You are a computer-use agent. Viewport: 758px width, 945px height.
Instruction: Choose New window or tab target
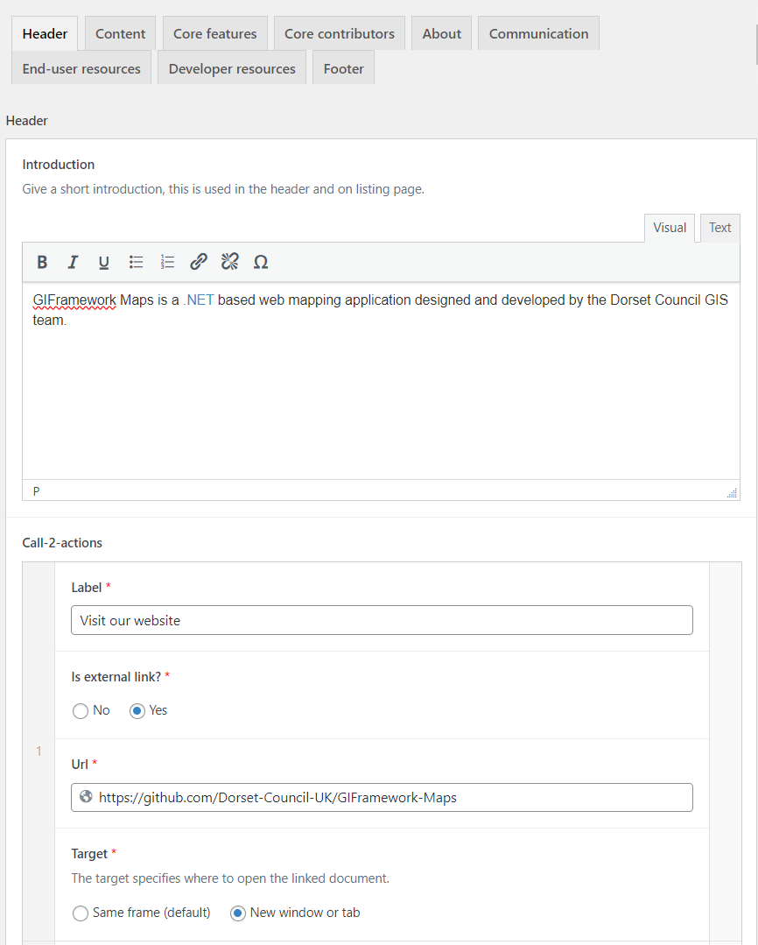point(238,913)
